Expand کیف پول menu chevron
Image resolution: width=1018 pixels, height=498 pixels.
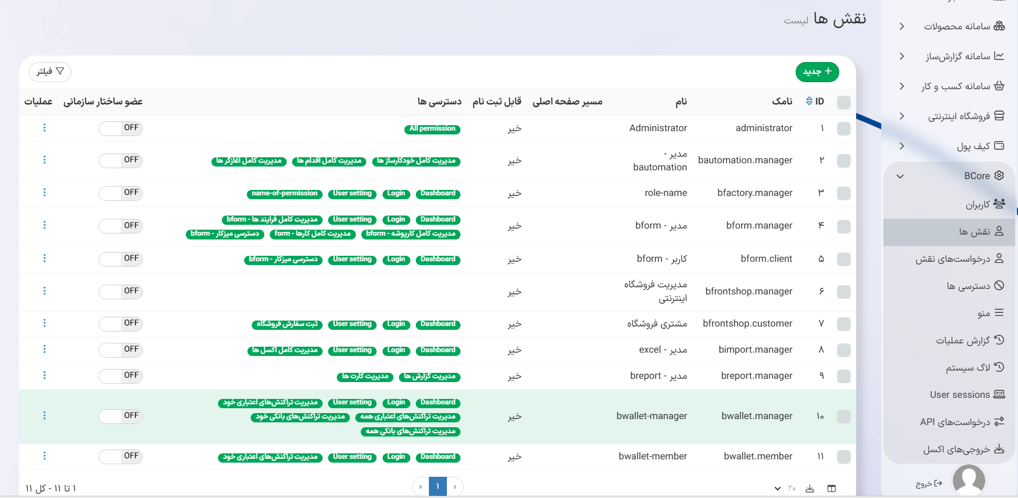tap(902, 146)
